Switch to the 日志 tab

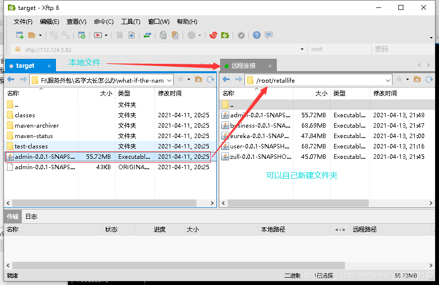(32, 216)
